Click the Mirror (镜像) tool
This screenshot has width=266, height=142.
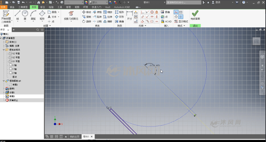coord(119,21)
